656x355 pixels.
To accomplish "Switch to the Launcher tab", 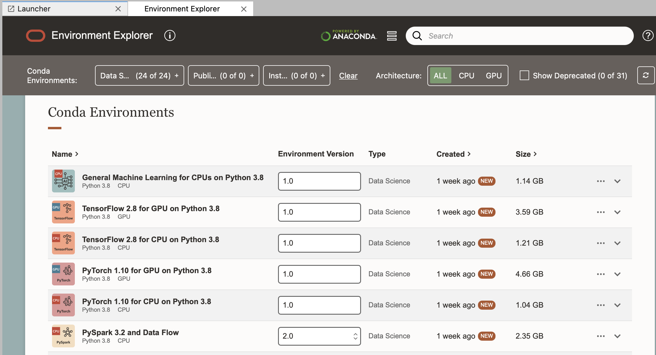I will click(34, 9).
